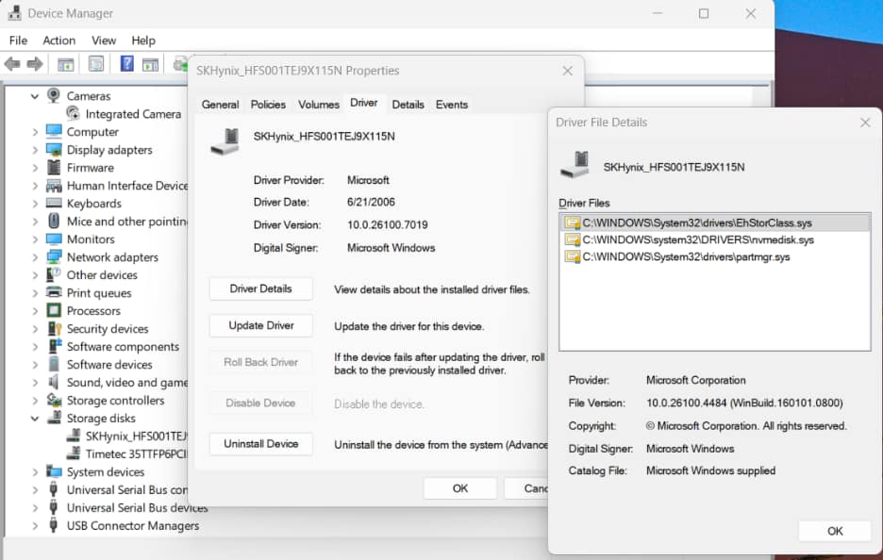883x560 pixels.
Task: Click the Software components icon
Action: pos(54,346)
